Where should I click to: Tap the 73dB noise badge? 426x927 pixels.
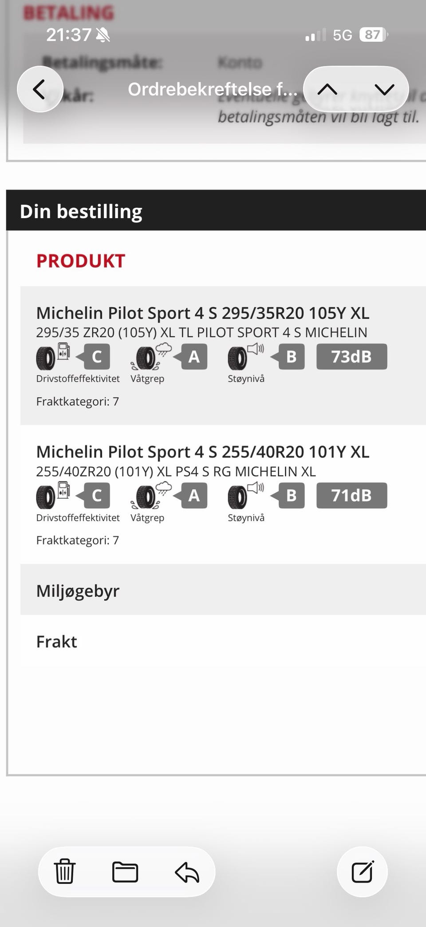point(351,357)
